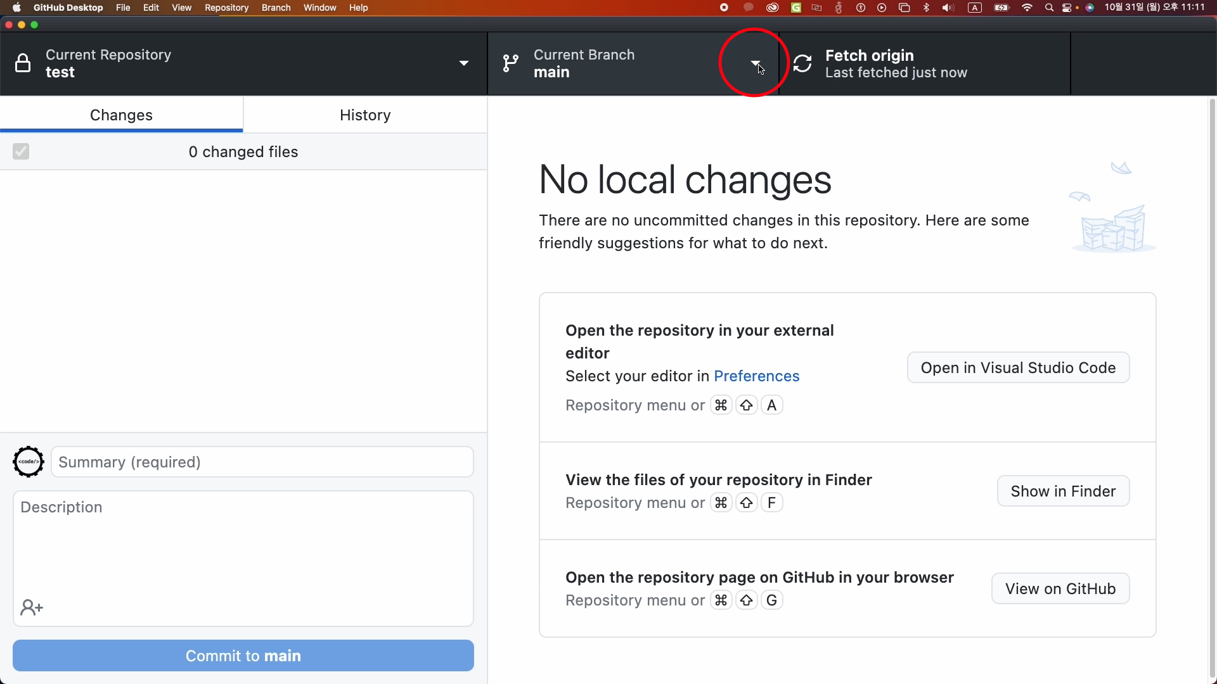Click the Description text area
The height and width of the screenshot is (684, 1217).
click(x=243, y=545)
